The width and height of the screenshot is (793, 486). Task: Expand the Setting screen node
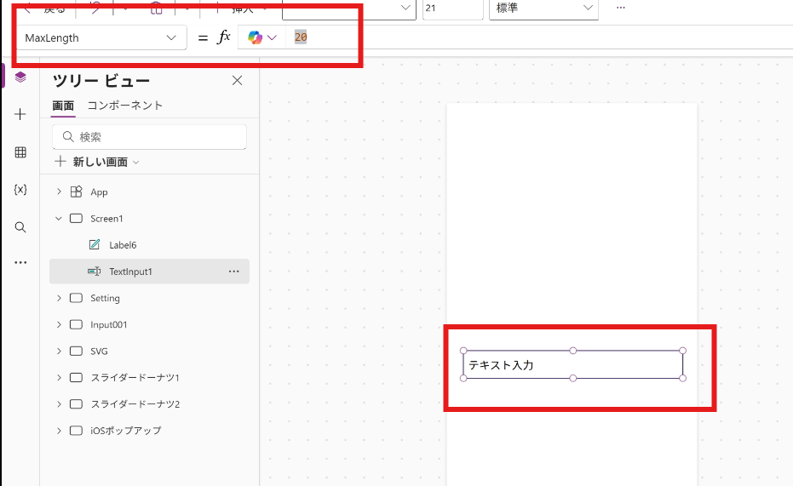click(59, 299)
